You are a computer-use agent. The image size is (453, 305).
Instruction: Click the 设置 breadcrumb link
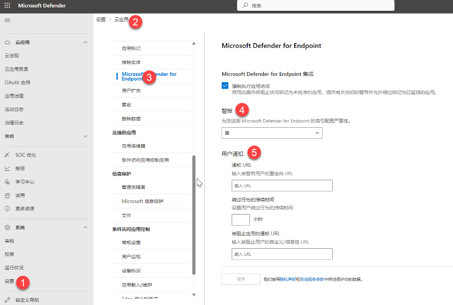point(101,20)
